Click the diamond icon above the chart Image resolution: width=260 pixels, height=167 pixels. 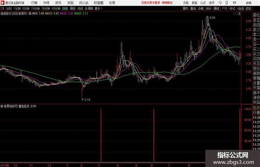coord(235,14)
